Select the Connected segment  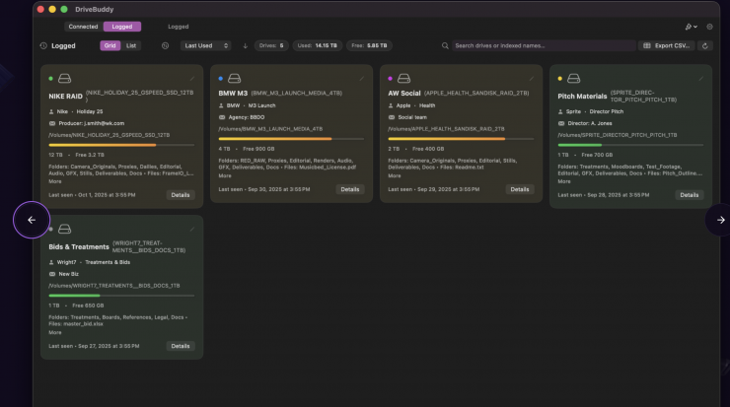click(x=83, y=27)
